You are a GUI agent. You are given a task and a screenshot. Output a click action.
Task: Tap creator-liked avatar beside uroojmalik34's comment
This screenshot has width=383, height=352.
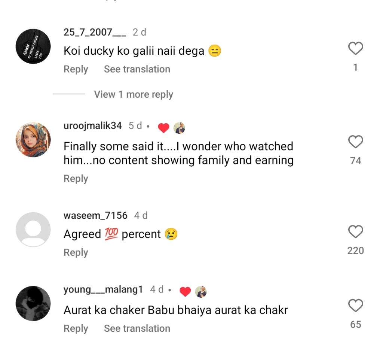180,128
